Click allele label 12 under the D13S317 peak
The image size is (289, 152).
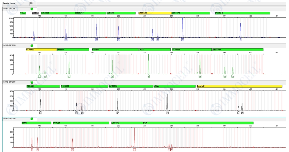click(97, 40)
